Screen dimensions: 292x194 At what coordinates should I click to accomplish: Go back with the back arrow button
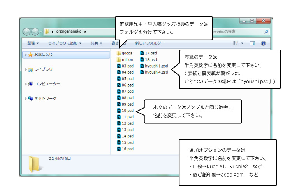(27, 32)
